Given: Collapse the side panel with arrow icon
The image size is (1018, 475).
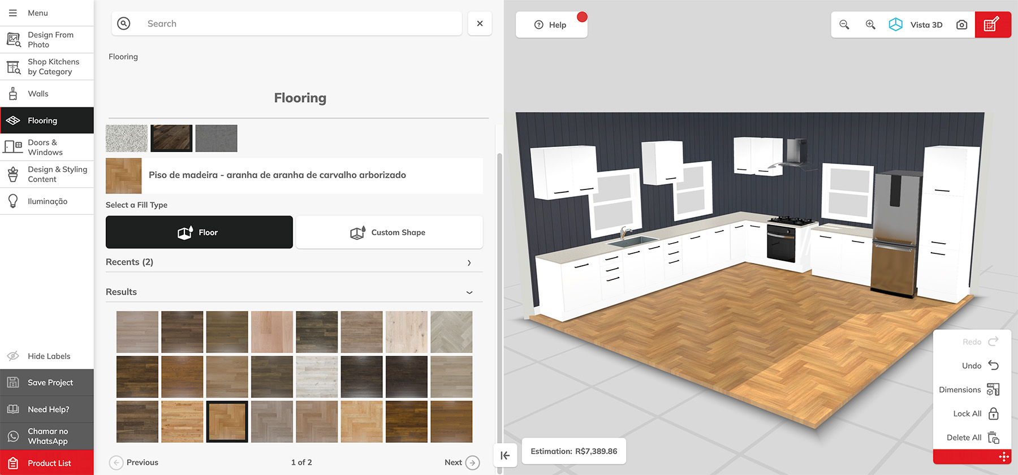Looking at the screenshot, I should pyautogui.click(x=505, y=455).
